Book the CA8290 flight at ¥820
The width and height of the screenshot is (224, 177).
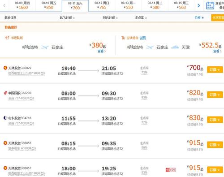215,95
